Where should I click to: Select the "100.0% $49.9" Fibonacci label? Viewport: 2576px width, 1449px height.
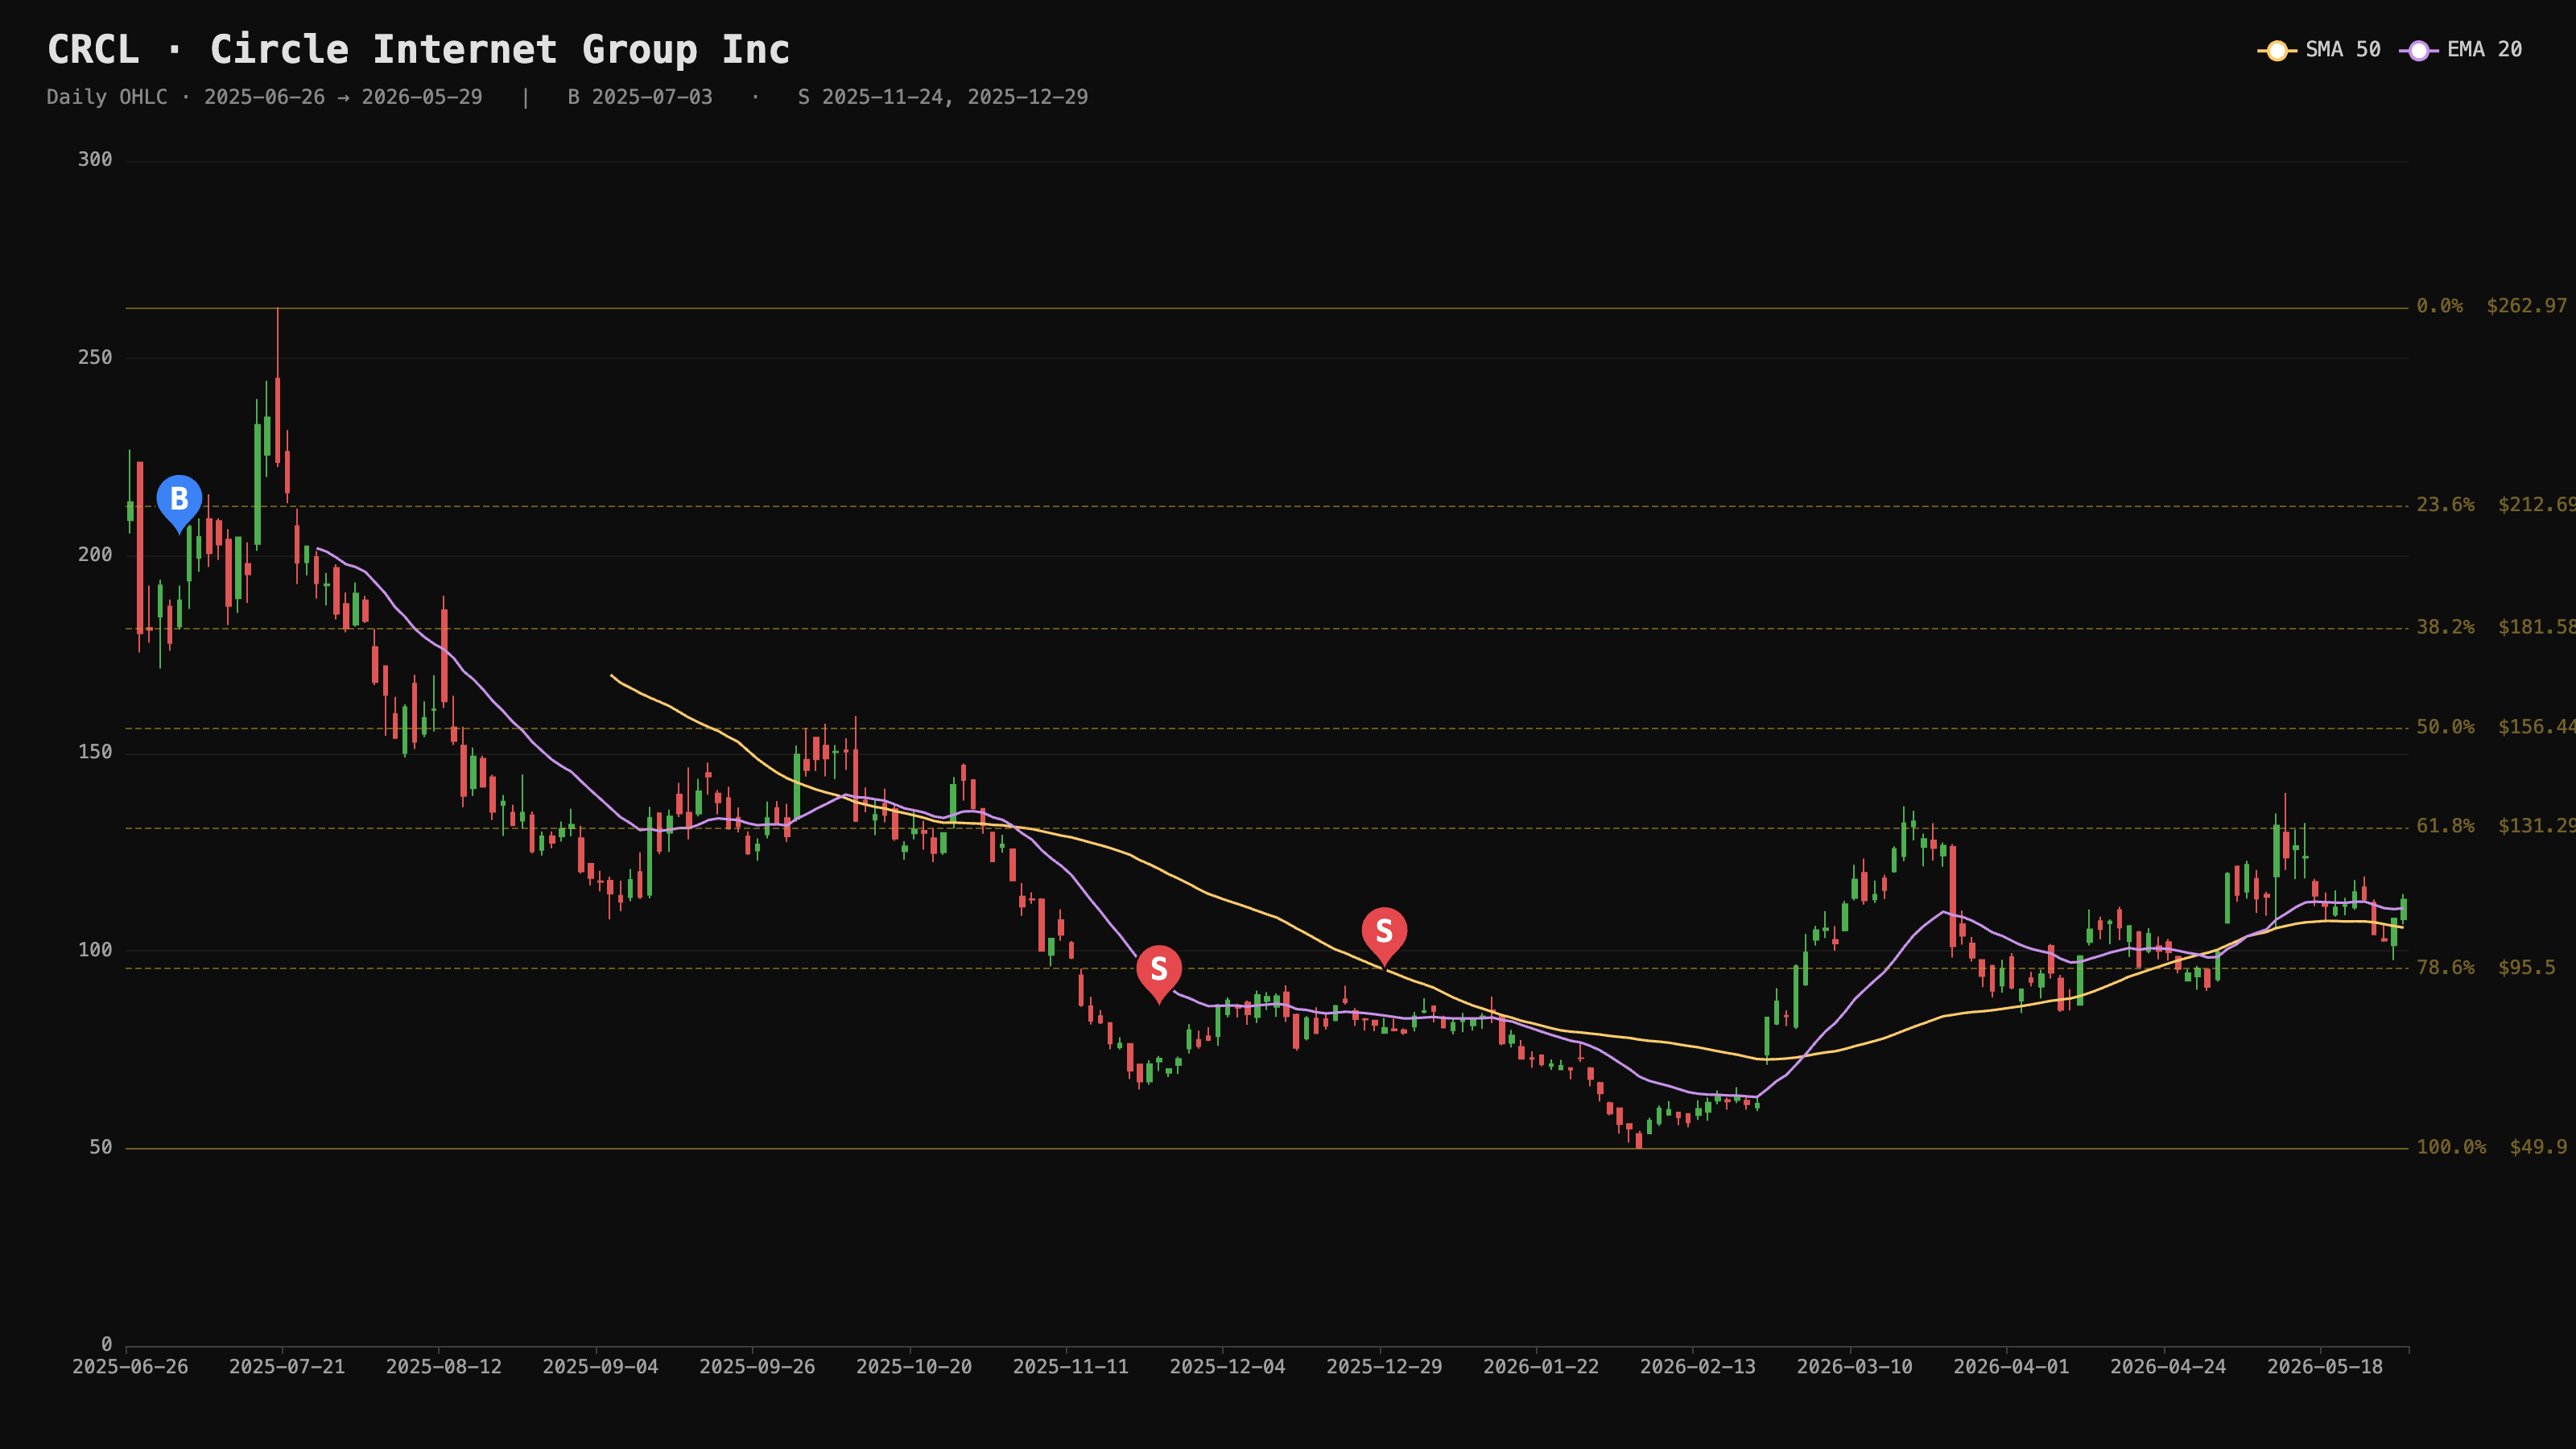[2492, 1147]
